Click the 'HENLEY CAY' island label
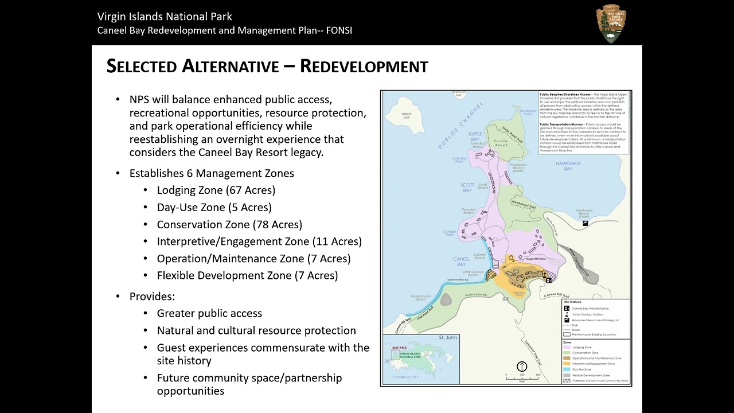The image size is (734, 413). tap(407, 116)
